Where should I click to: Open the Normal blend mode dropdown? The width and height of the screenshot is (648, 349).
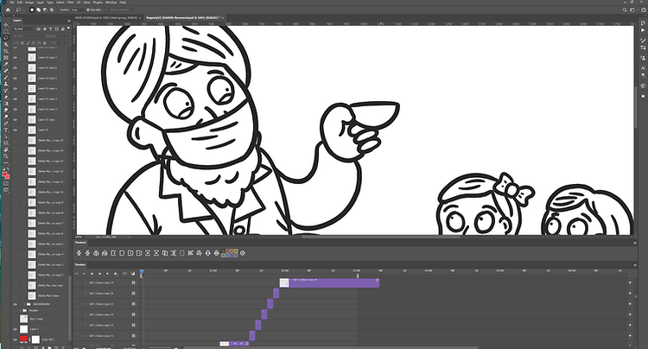29,36
